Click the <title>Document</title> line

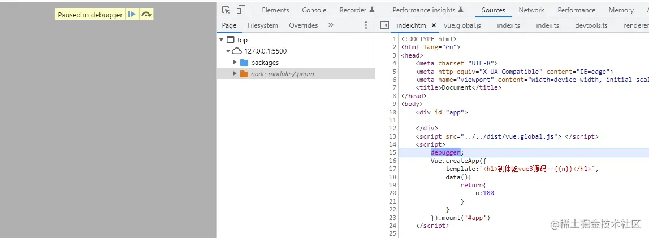pos(458,87)
